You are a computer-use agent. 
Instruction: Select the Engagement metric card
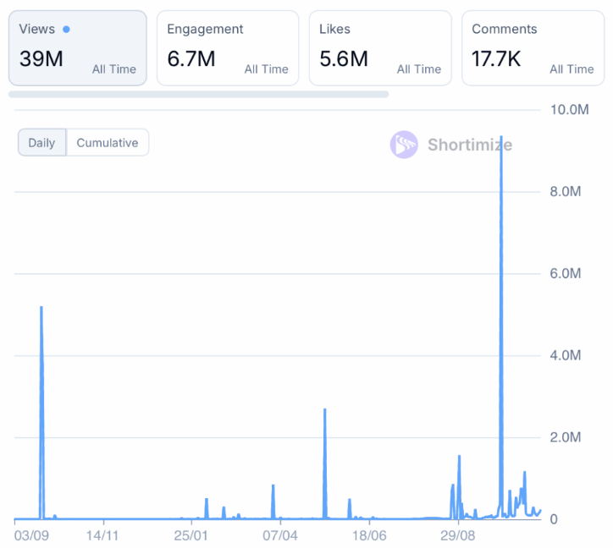pos(227,48)
